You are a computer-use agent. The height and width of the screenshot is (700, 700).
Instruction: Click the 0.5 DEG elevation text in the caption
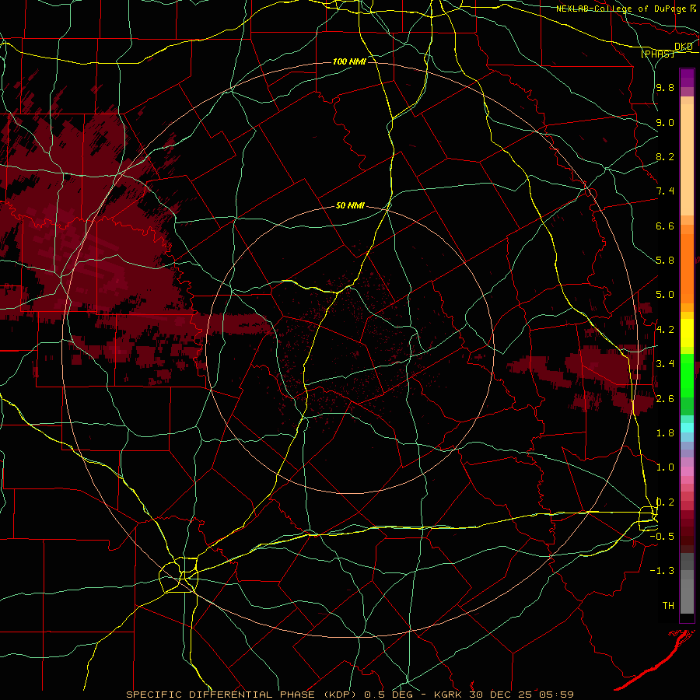[388, 695]
